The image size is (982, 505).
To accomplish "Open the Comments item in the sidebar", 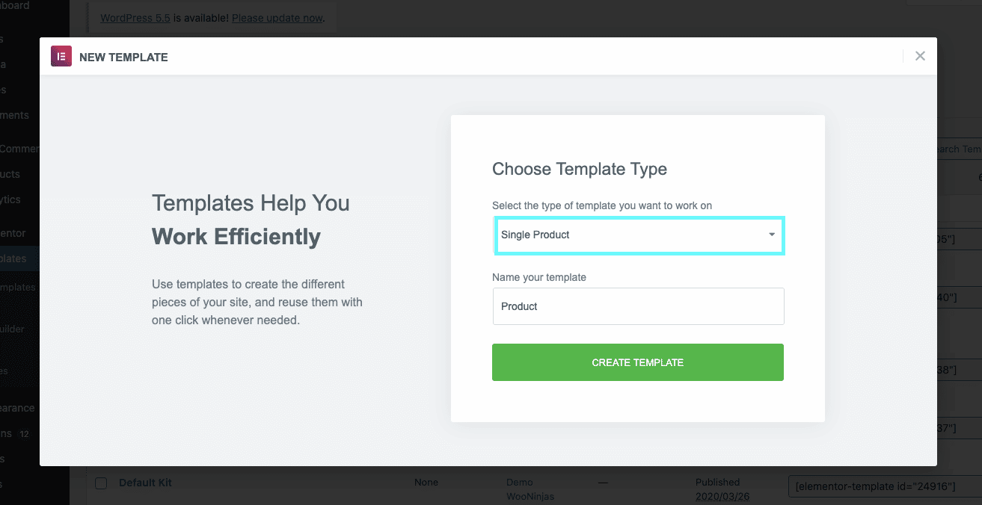I will [x=15, y=115].
